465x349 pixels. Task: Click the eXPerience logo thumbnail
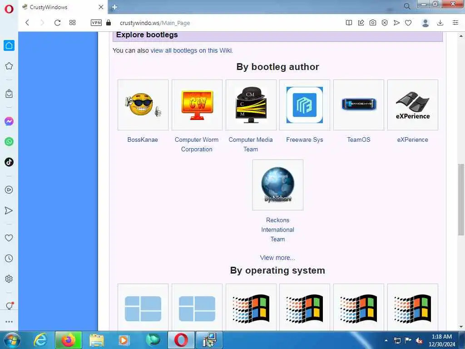(412, 105)
